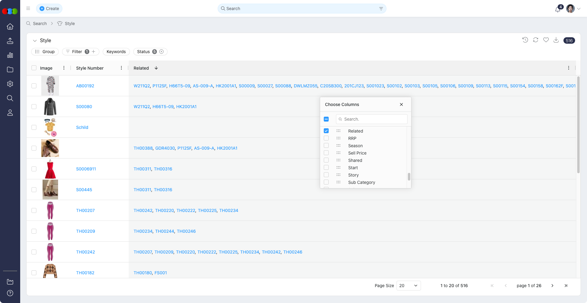587x303 pixels.
Task: Open the Home icon in sidebar
Action: click(10, 27)
